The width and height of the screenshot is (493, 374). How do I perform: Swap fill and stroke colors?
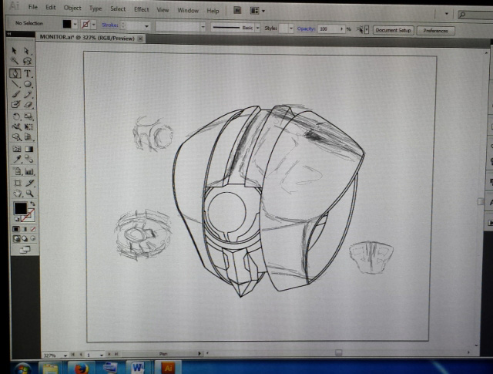32,204
